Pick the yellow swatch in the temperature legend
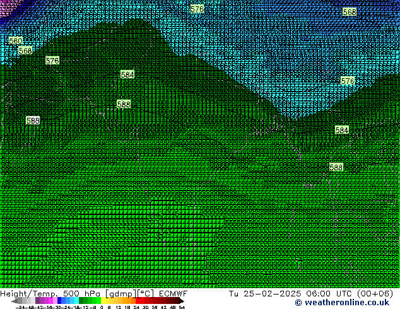This screenshot has width=400, height=309. coord(103,301)
